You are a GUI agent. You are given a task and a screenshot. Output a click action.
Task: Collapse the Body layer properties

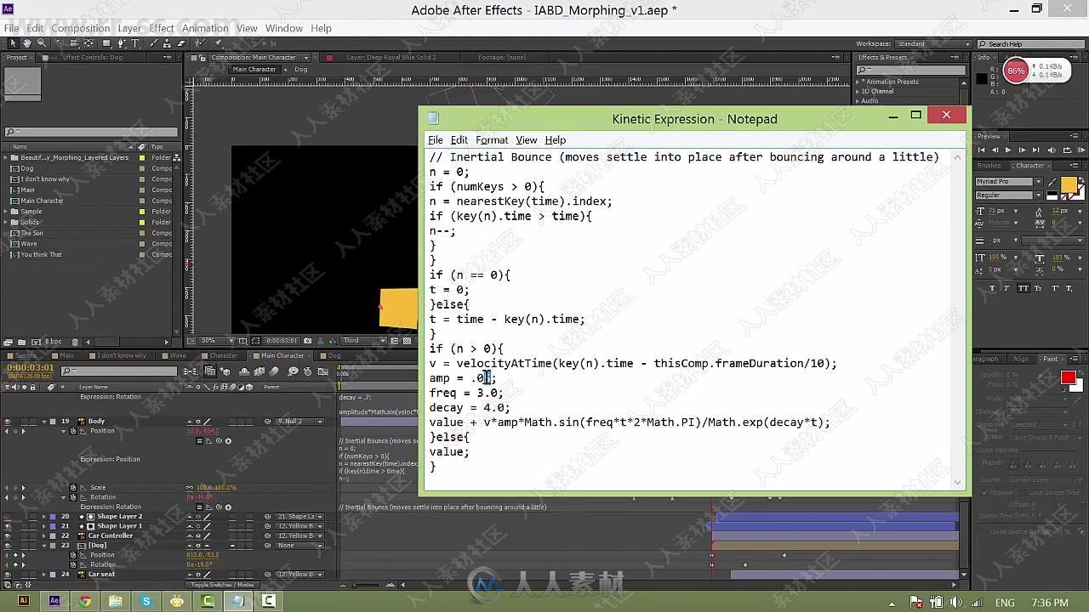(x=44, y=422)
